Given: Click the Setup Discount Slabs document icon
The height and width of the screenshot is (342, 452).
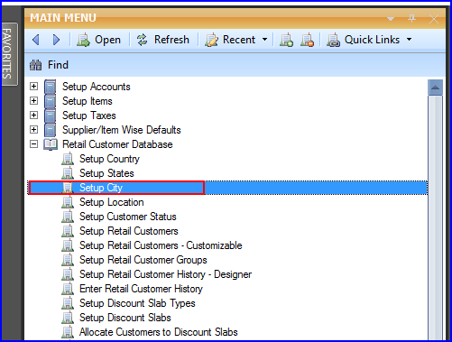Looking at the screenshot, I should [x=68, y=318].
